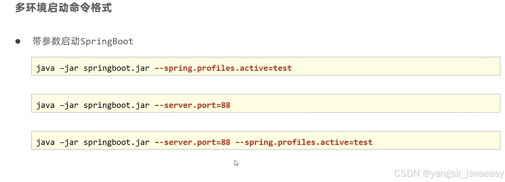The image size is (505, 182).
Task: Click the red --server.port=88 in the second code box
Action: coord(192,105)
